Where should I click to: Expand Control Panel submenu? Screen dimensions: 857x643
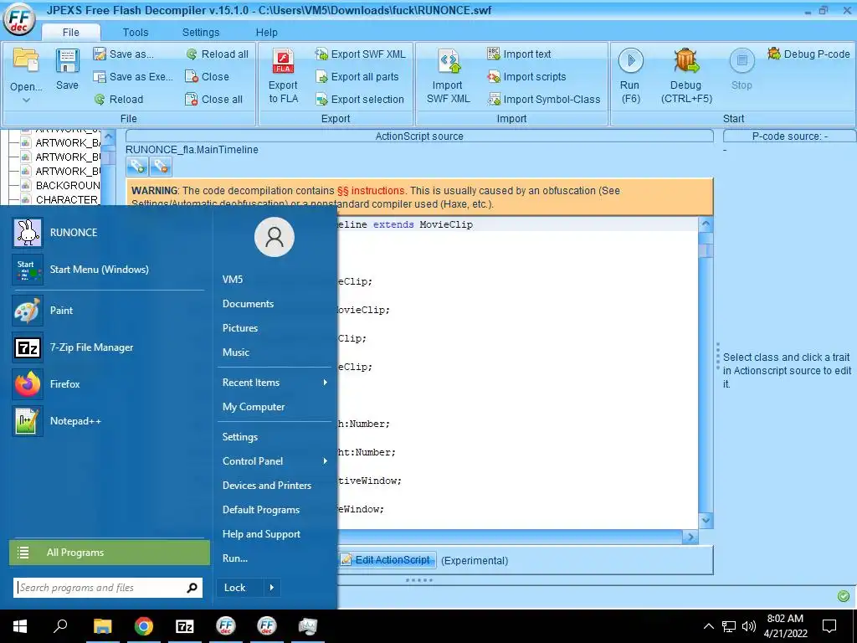[x=275, y=461]
